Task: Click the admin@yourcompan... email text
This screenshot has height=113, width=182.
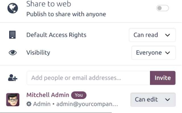Action: [87, 104]
